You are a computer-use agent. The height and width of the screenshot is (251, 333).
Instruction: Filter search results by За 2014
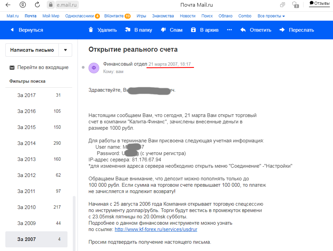tap(36, 144)
